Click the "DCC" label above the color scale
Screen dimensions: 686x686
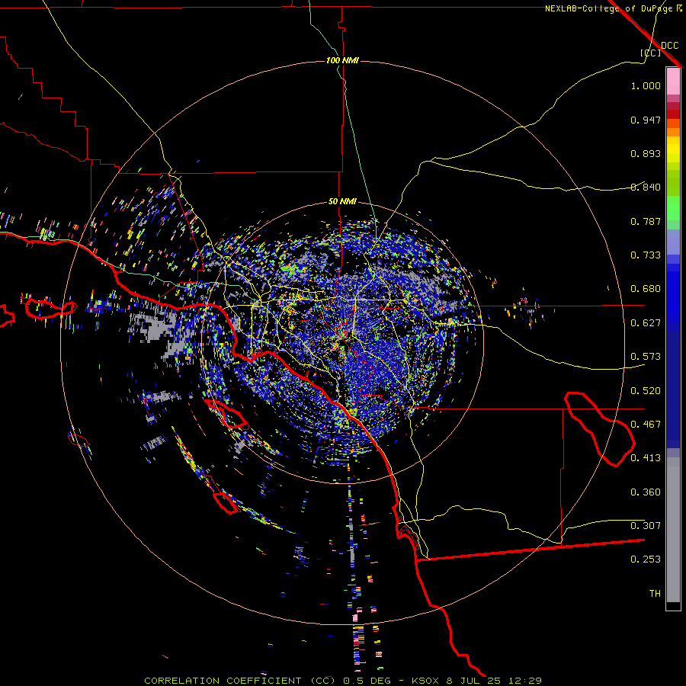tap(670, 46)
